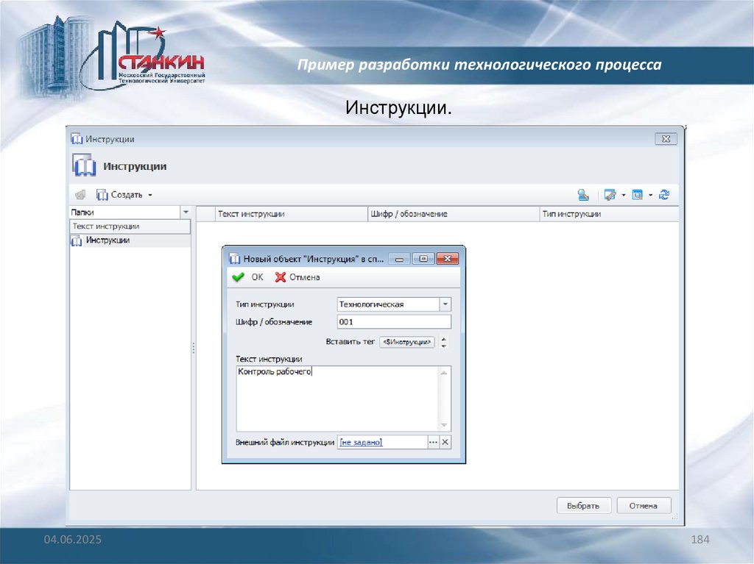754x564 pixels.
Task: Click the large Инструкции book icon in header
Action: [x=84, y=165]
